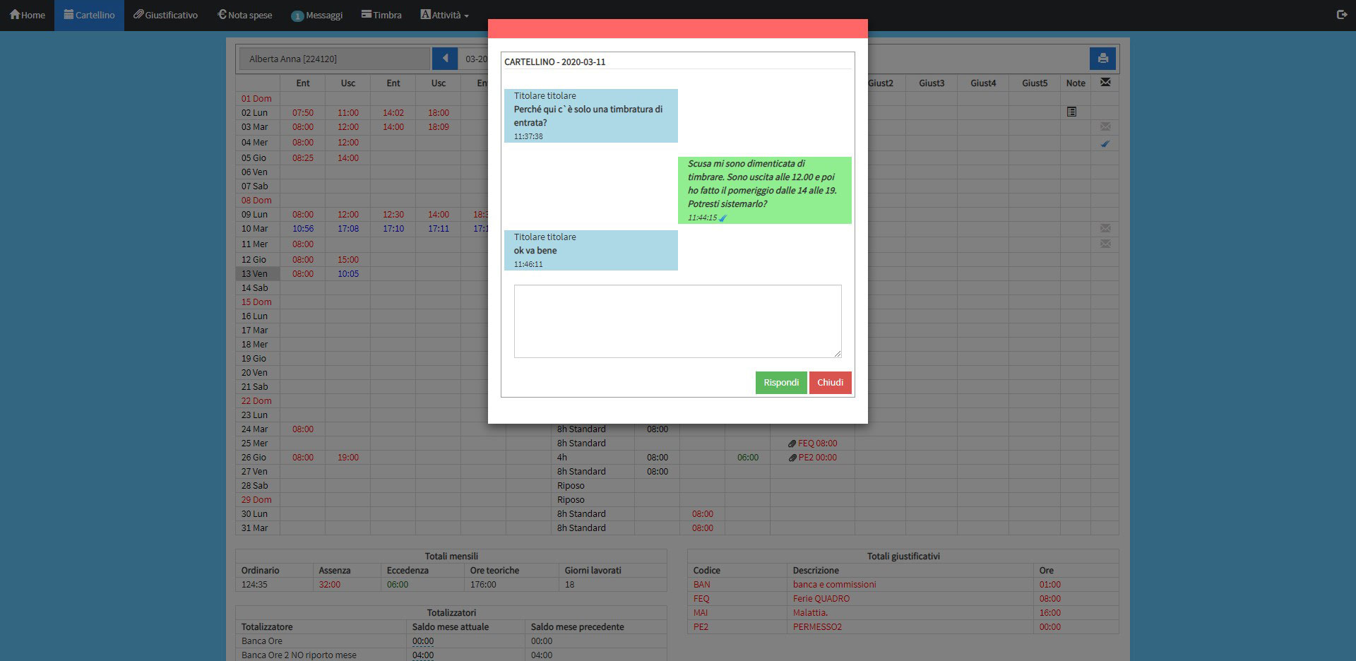Click the 06:00 green value on 26 Gio

[748, 457]
